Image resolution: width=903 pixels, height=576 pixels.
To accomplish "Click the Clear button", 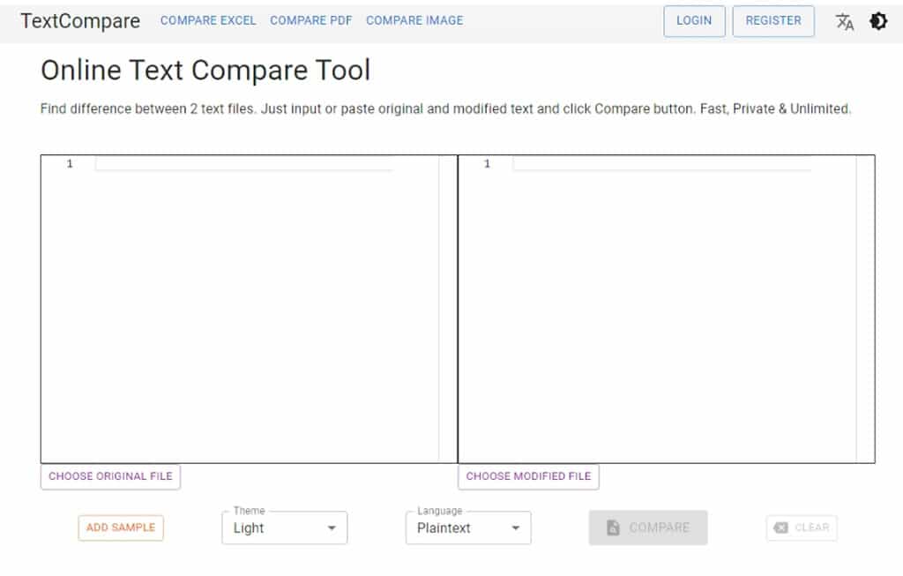I will 802,527.
